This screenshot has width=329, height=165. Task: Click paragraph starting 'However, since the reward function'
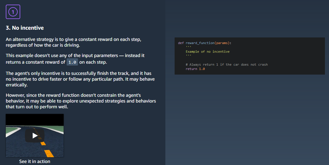pos(81,101)
